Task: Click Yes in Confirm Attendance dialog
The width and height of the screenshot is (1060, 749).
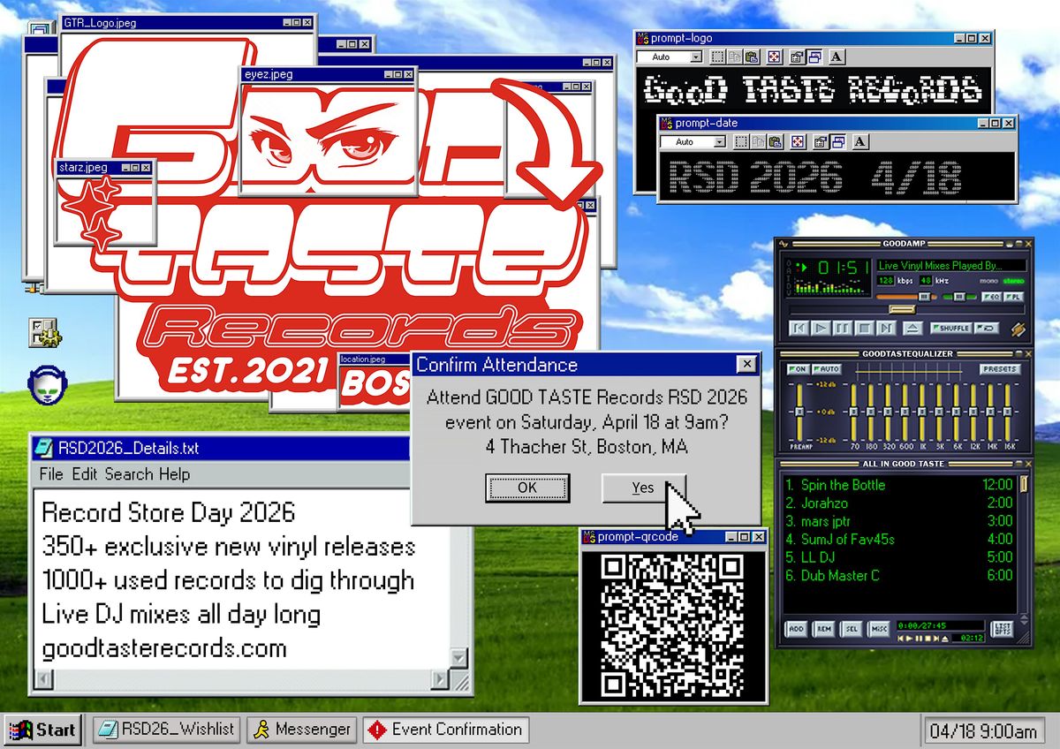Action: coord(643,488)
